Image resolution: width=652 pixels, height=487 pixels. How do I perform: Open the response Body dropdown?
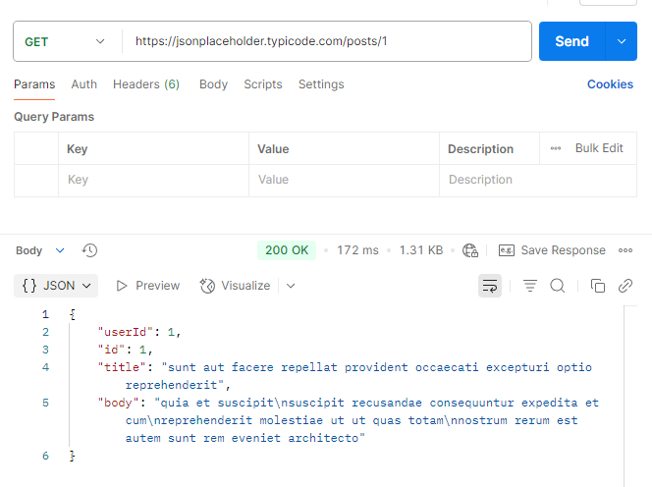point(40,250)
